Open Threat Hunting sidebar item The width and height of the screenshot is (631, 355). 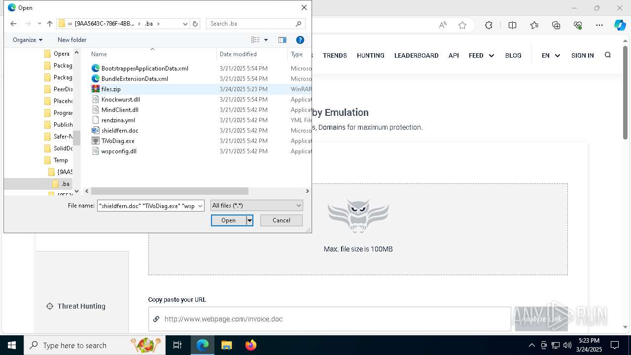(76, 306)
